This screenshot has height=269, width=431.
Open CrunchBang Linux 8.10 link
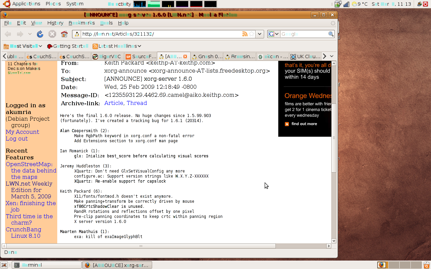point(24,232)
